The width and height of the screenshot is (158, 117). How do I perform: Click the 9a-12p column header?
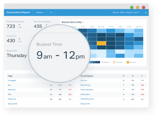click(101, 27)
